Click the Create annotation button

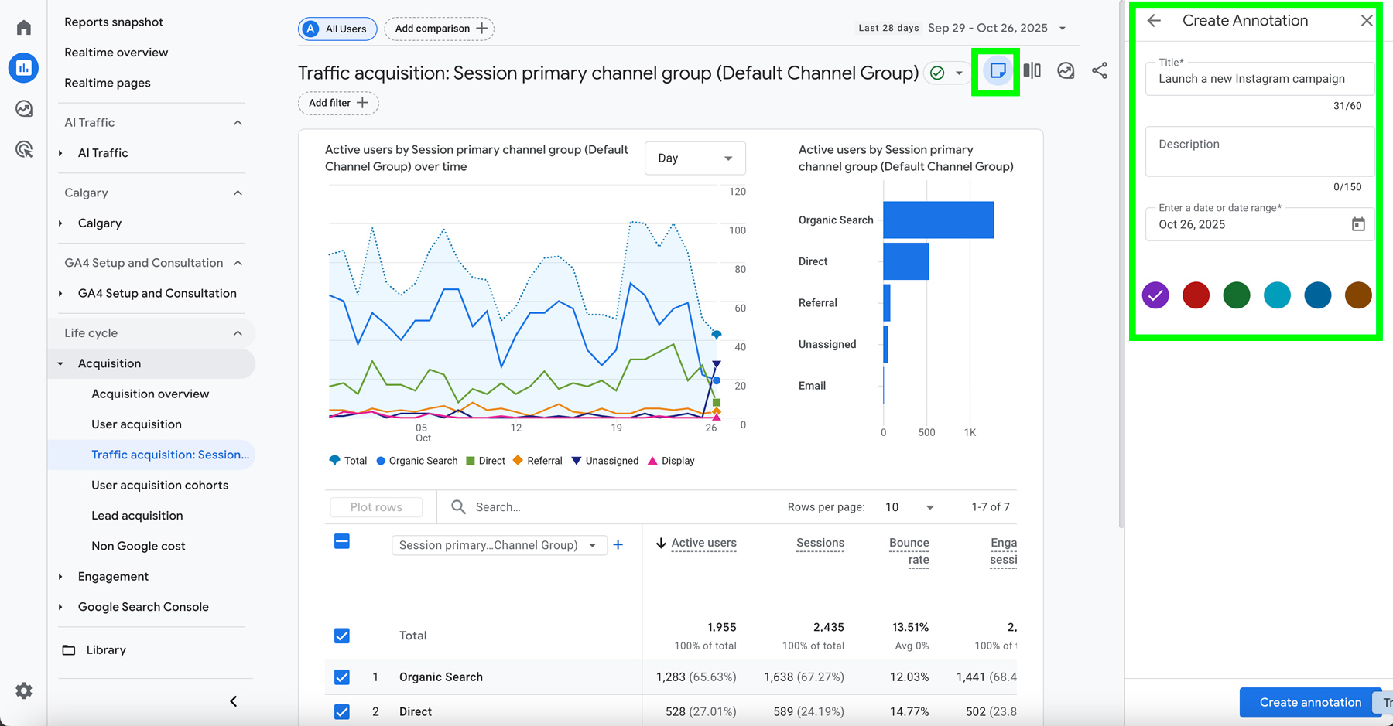click(1309, 702)
